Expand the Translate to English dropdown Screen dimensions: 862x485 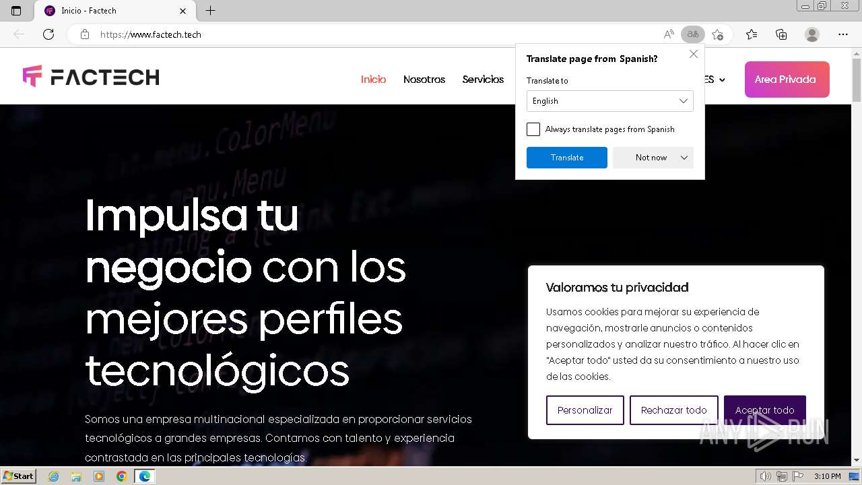(610, 101)
